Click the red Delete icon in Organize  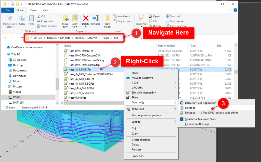[86, 19]
